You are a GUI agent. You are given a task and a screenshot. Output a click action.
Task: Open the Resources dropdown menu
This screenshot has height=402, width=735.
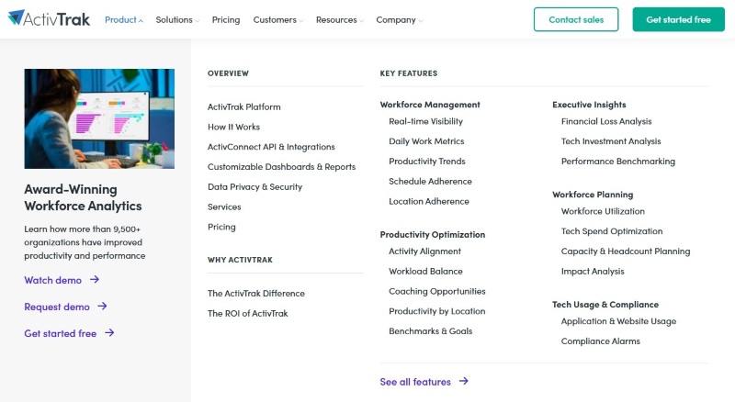[x=339, y=19]
